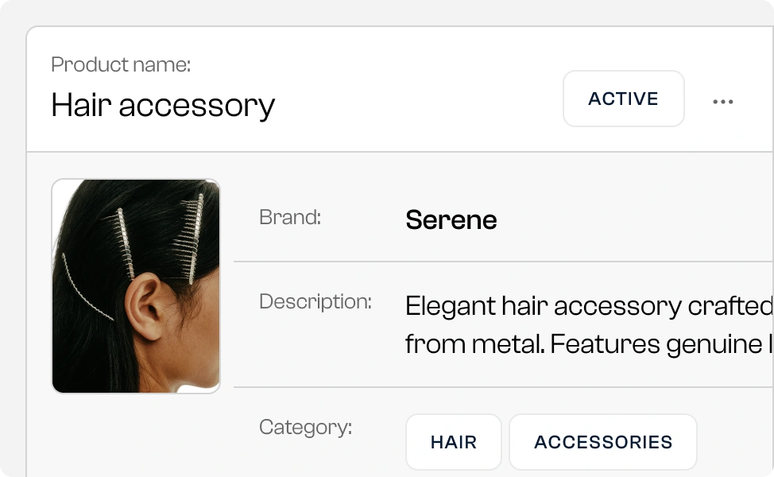The height and width of the screenshot is (477, 774).
Task: Click the 'Hair accessory' product title
Action: click(163, 105)
